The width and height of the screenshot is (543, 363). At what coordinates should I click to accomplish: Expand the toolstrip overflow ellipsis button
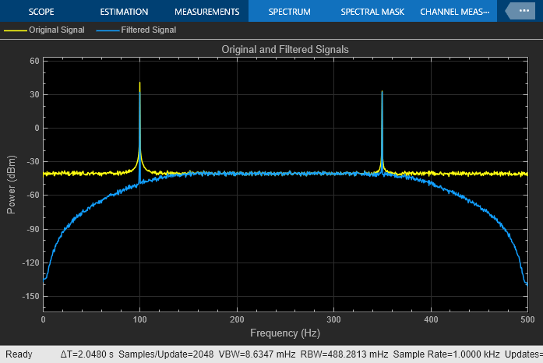[521, 11]
